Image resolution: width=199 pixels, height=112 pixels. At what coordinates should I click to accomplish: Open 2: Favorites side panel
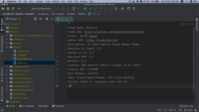click(x=2, y=94)
